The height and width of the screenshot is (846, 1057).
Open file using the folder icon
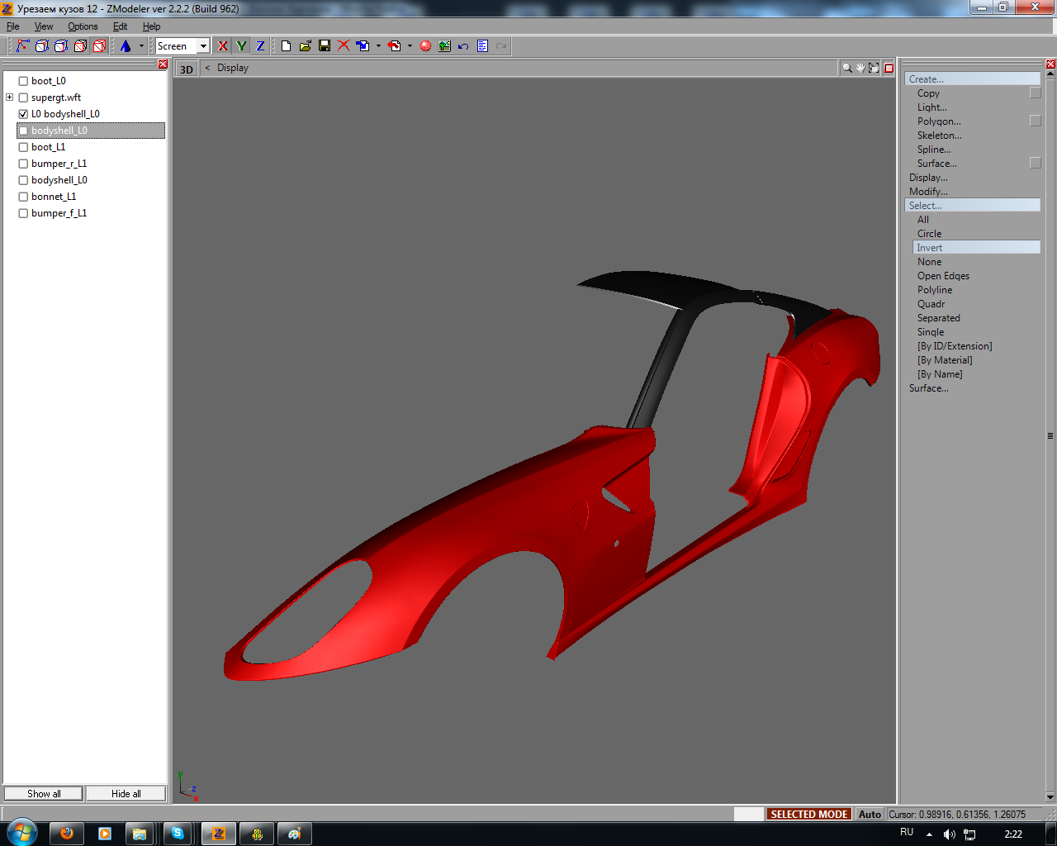point(305,46)
